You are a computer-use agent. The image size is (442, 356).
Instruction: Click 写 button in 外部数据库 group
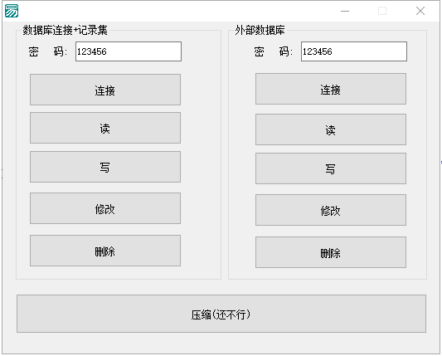(x=331, y=168)
